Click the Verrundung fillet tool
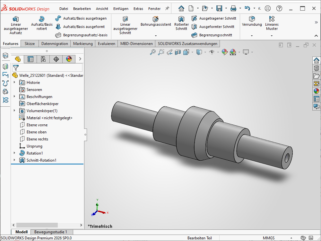The width and height of the screenshot is (321, 241). 252,21
